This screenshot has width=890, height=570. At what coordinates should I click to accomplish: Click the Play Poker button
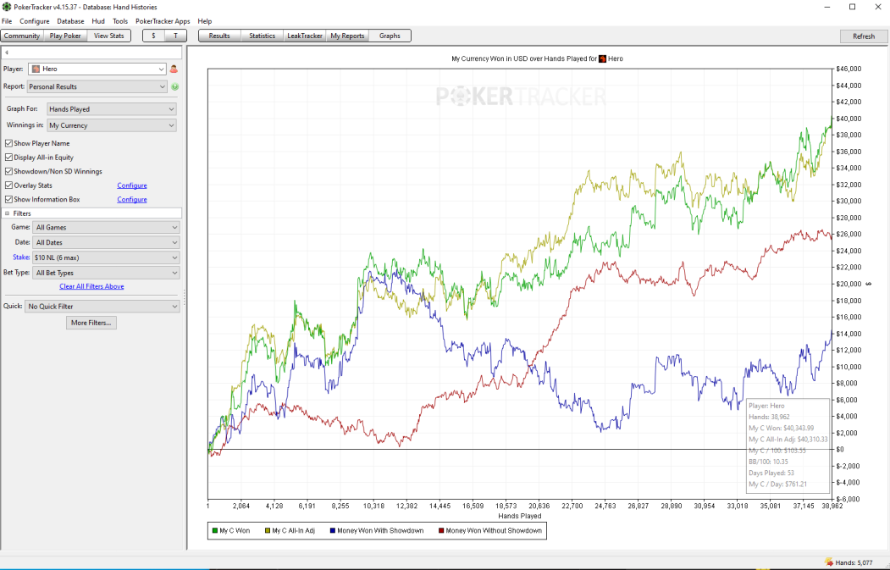pos(65,36)
